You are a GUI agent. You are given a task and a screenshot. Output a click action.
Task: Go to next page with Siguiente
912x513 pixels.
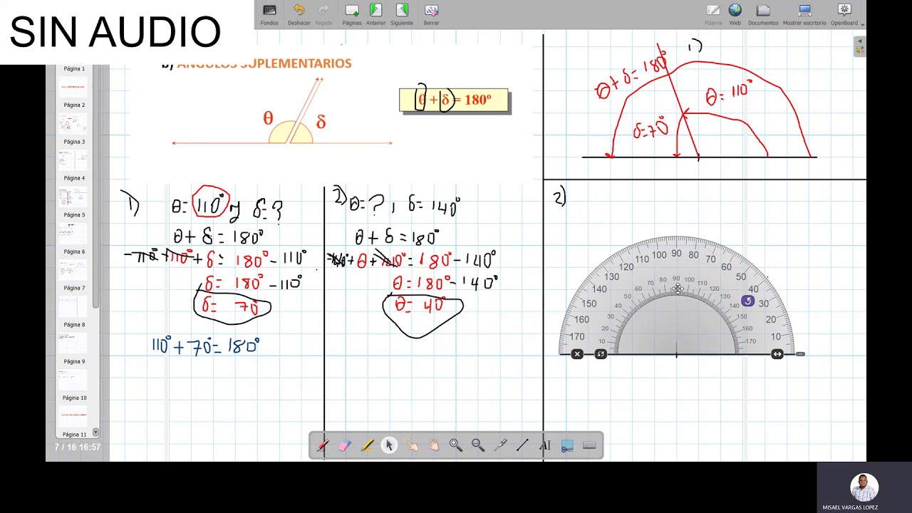point(402,14)
